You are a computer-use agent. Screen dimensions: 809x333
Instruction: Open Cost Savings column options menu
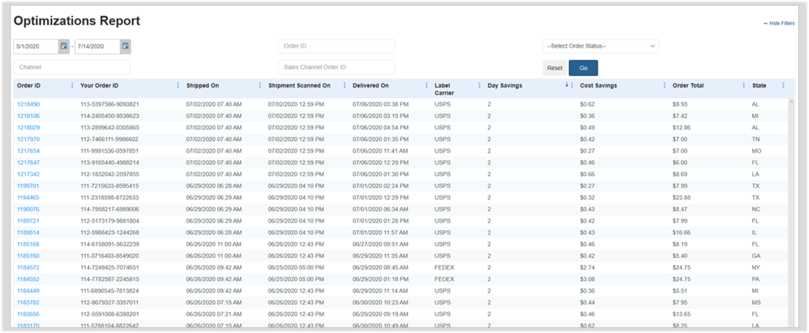(x=664, y=86)
